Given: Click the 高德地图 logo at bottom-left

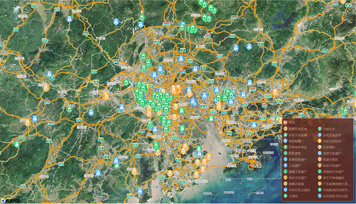Looking at the screenshot, I should (x=10, y=201).
